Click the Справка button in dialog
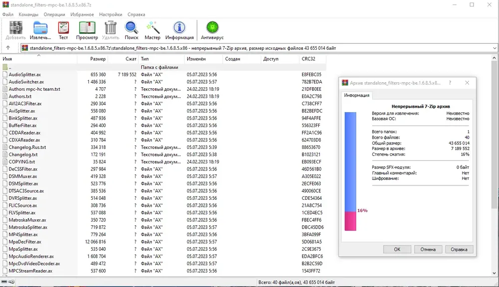 [459, 250]
